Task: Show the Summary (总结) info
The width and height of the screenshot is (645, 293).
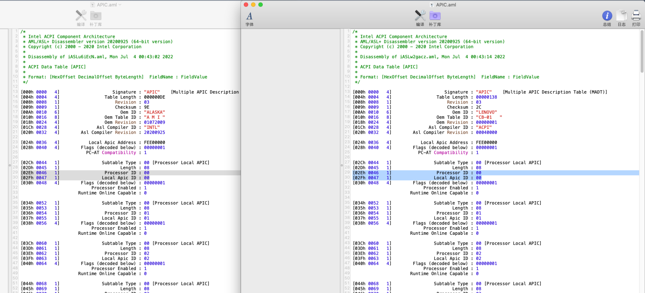Action: (x=607, y=16)
